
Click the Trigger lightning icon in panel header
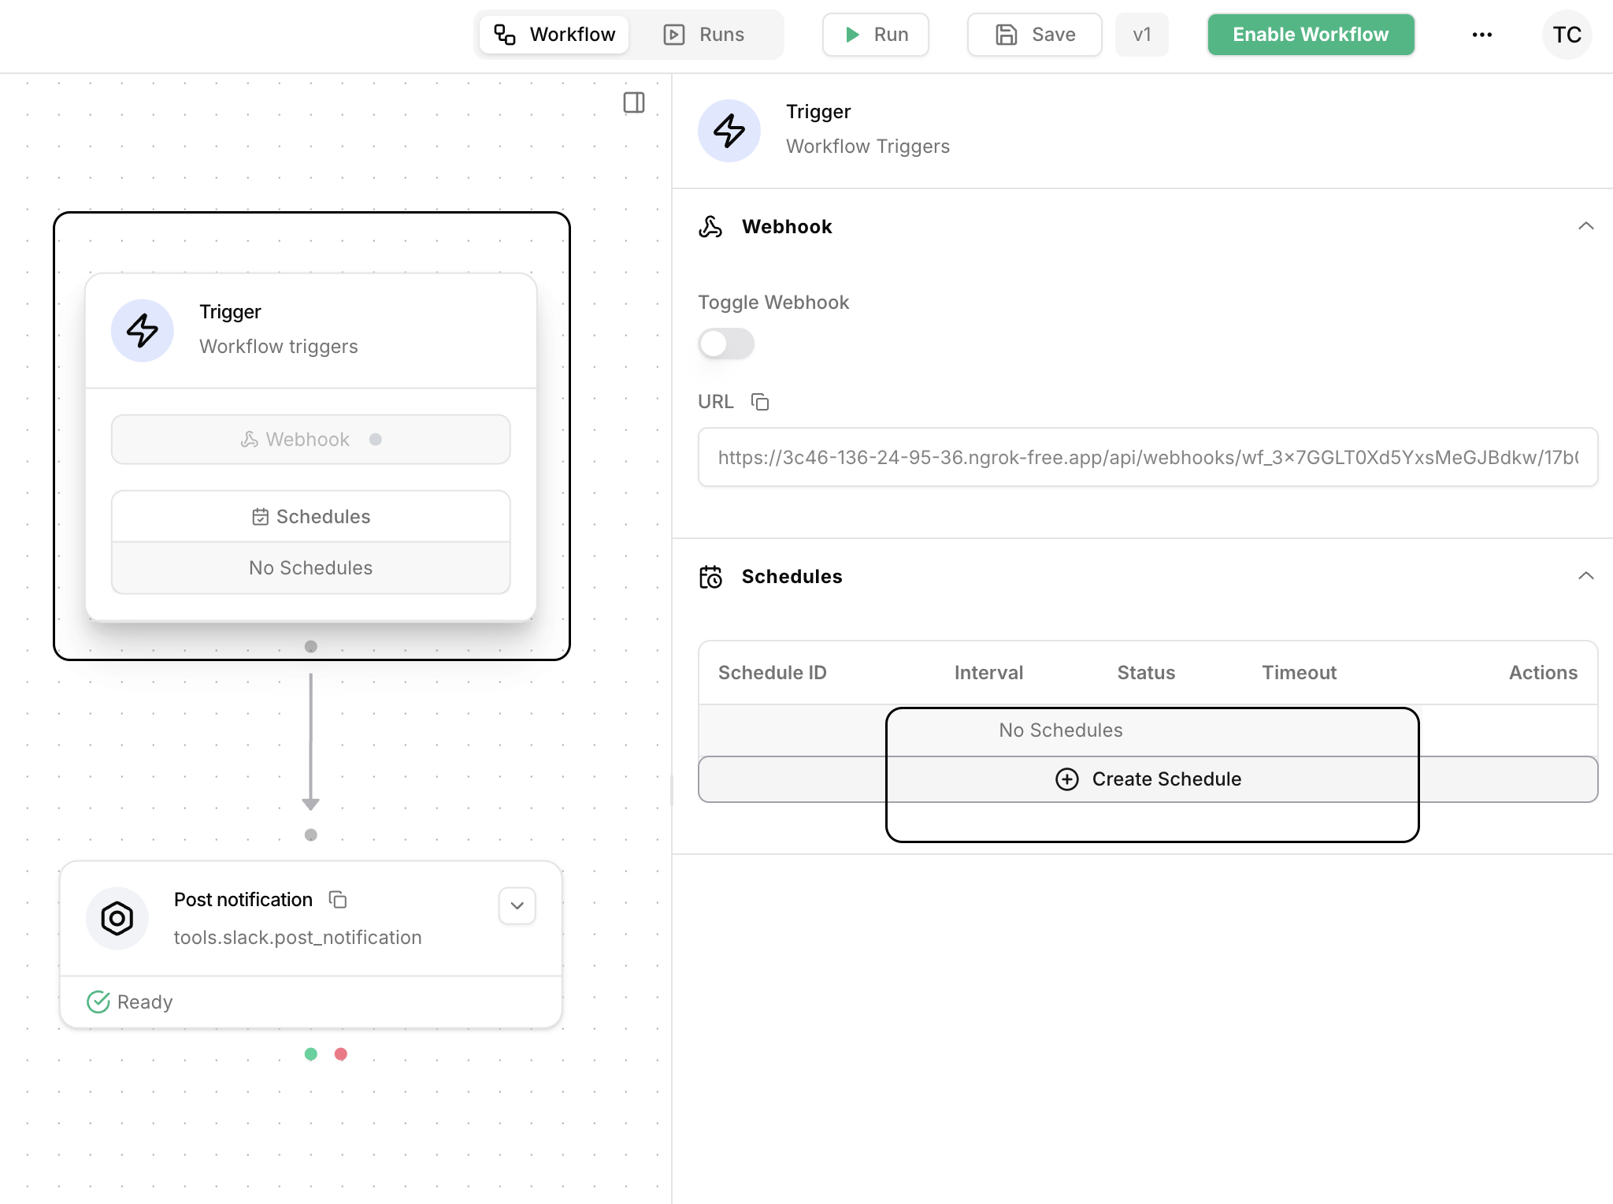[729, 131]
